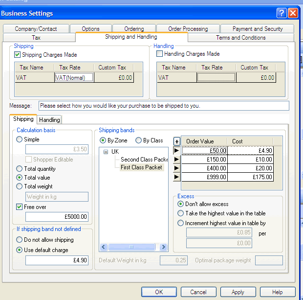Select row arrow beside £999.00 order value

pos(176,177)
